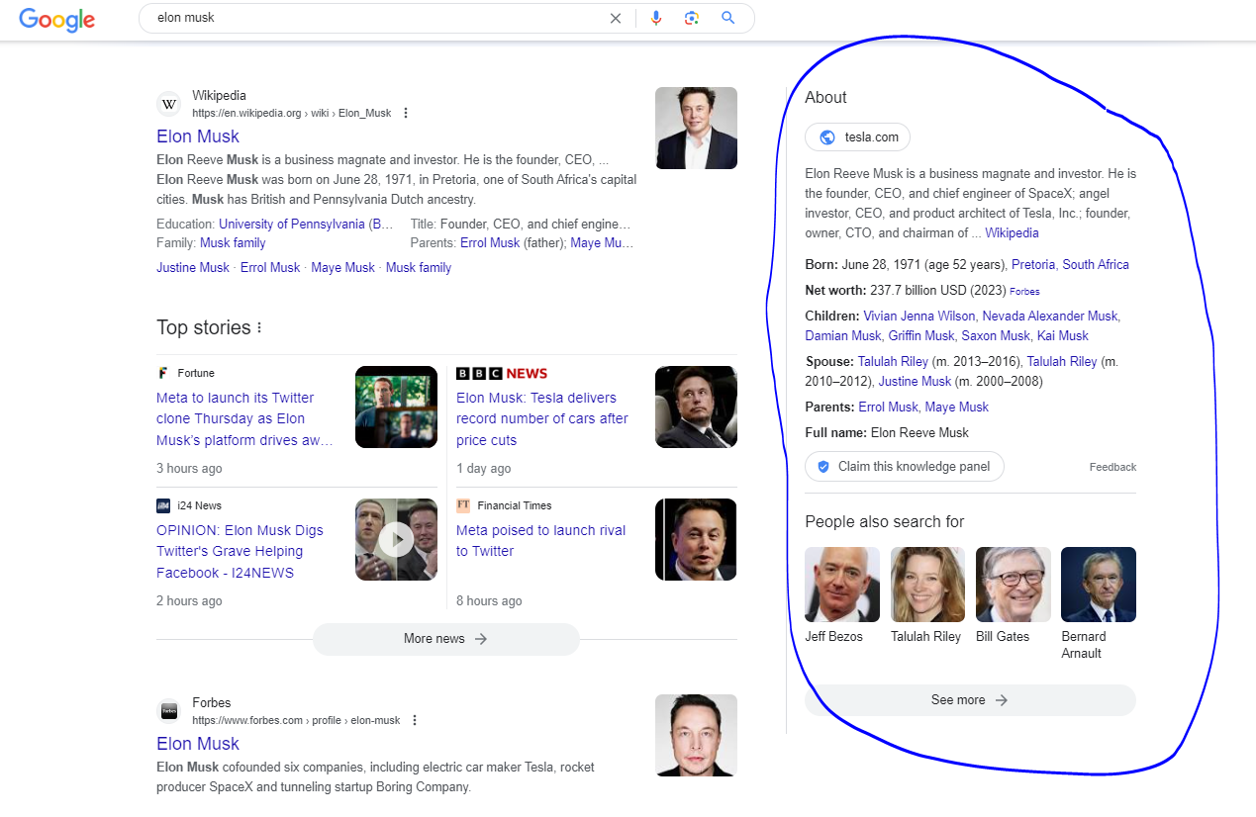This screenshot has height=817, width=1256.
Task: Open Justine Musk spouse link in panel
Action: (x=916, y=382)
